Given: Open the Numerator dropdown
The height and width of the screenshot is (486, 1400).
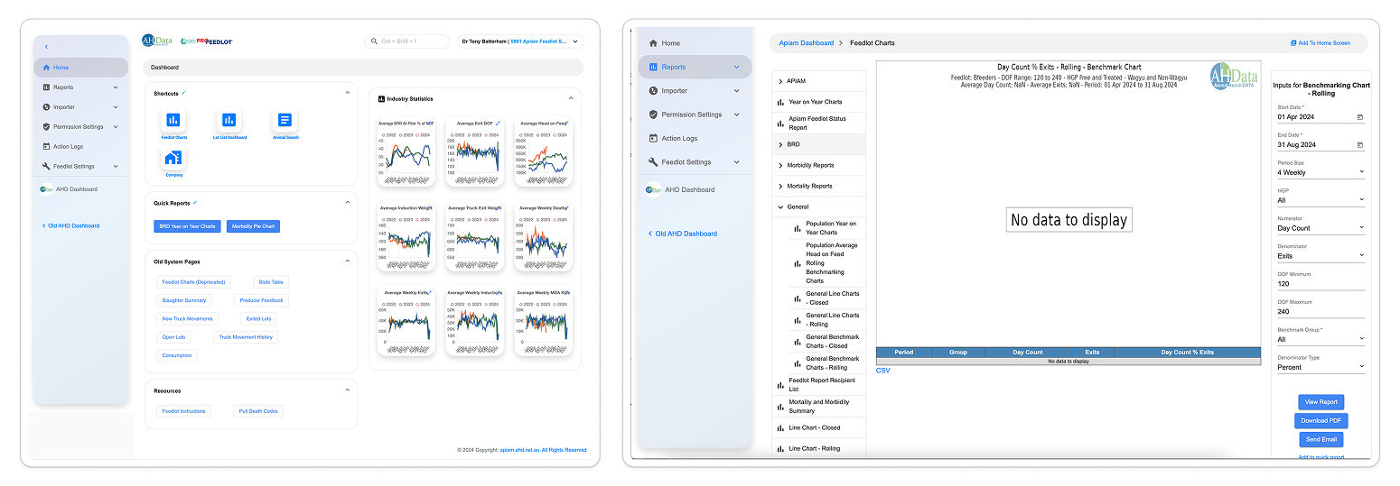Looking at the screenshot, I should (1321, 228).
